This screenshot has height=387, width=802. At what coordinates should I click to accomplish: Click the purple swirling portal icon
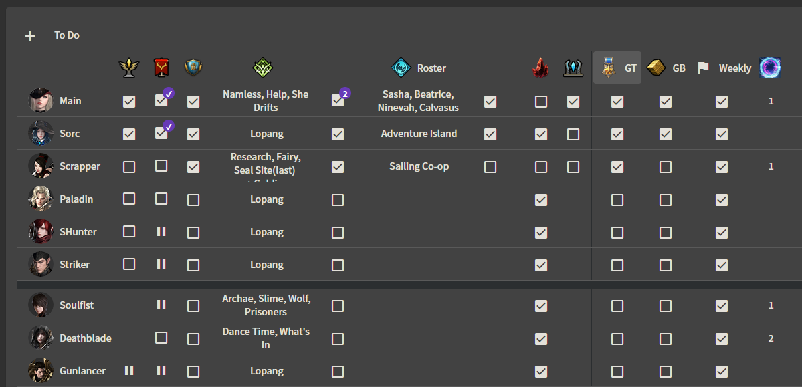pyautogui.click(x=771, y=68)
